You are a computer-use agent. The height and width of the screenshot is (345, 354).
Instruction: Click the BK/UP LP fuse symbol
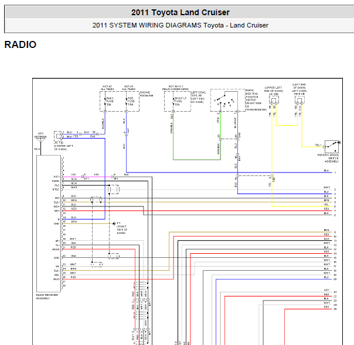[x=173, y=101]
